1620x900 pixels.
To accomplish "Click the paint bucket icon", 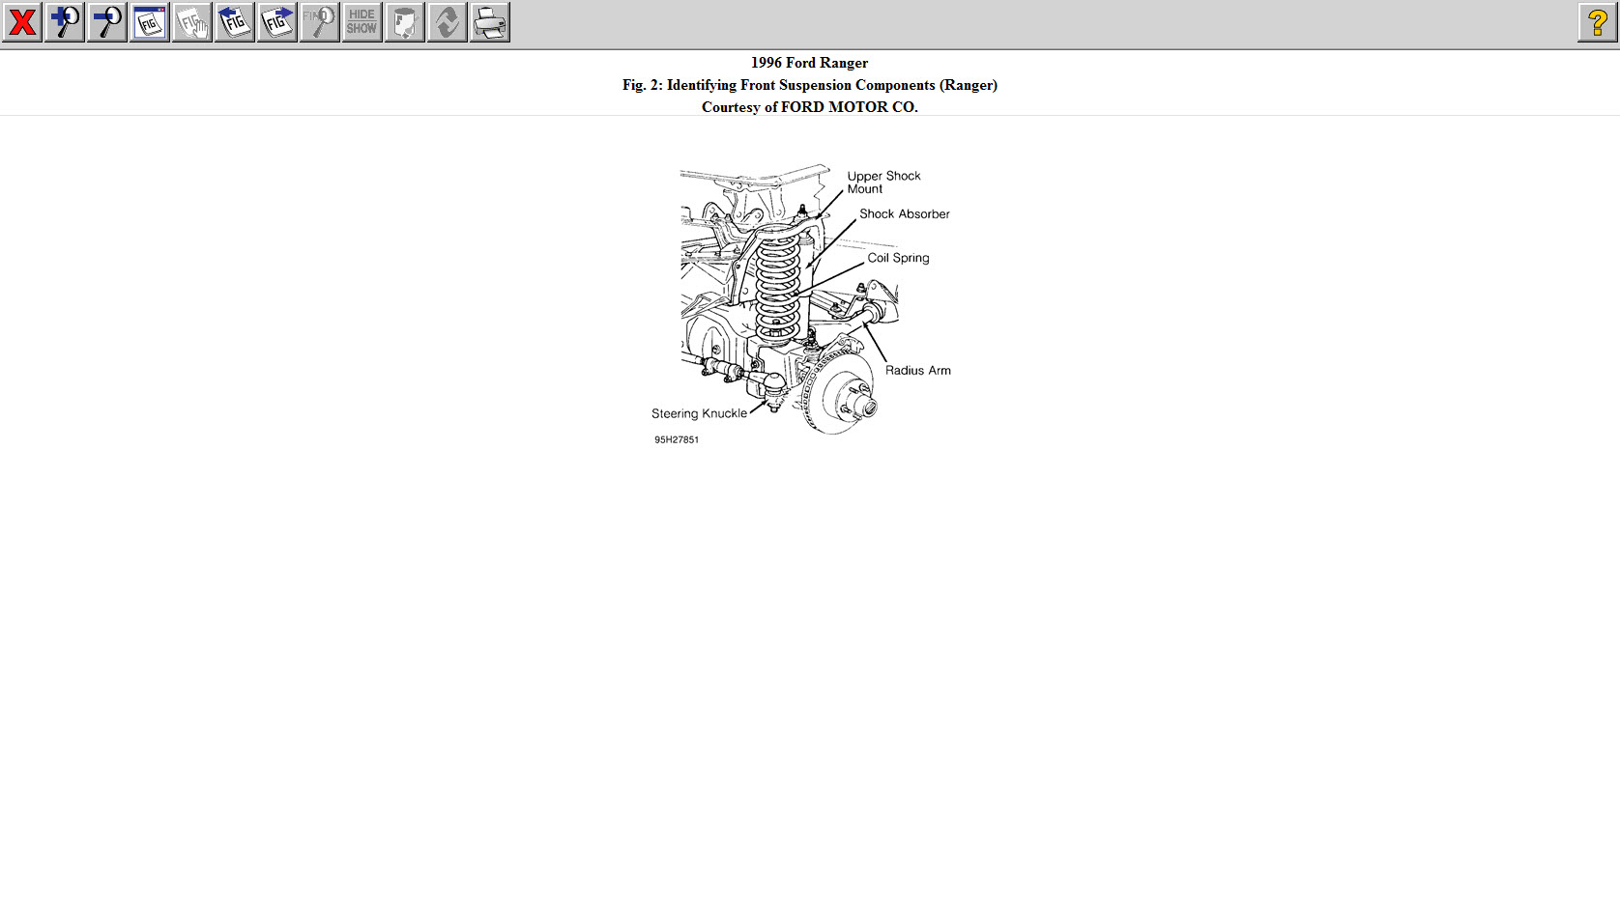I will click(404, 22).
